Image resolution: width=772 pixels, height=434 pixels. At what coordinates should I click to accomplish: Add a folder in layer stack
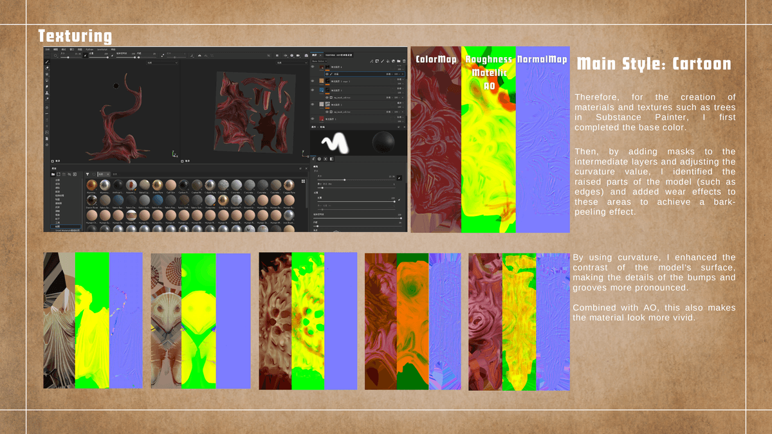[399, 61]
